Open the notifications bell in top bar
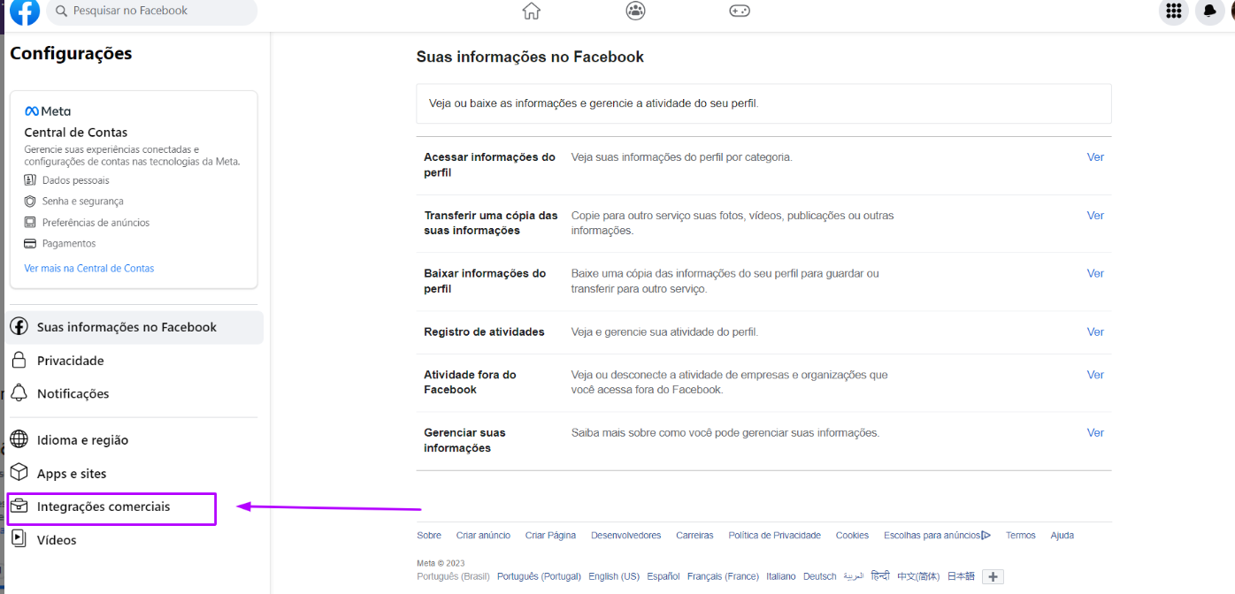The width and height of the screenshot is (1235, 594). pyautogui.click(x=1209, y=11)
